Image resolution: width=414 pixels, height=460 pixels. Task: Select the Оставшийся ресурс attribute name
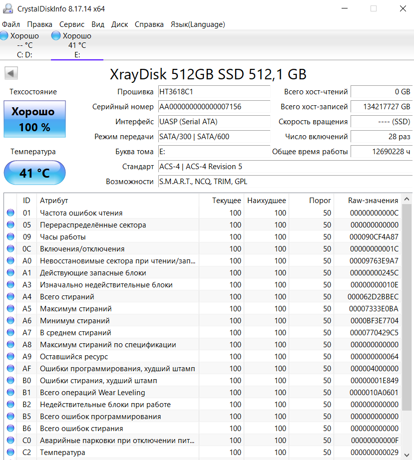coord(74,357)
